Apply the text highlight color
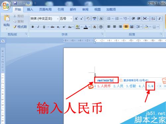Screen dimensions: 166x124 (78, 27)
